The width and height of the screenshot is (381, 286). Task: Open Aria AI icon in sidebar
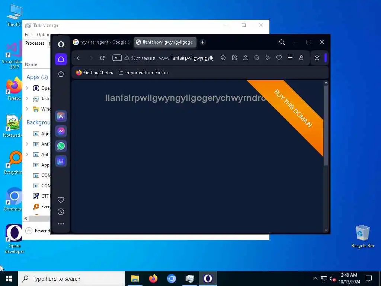pos(61,116)
